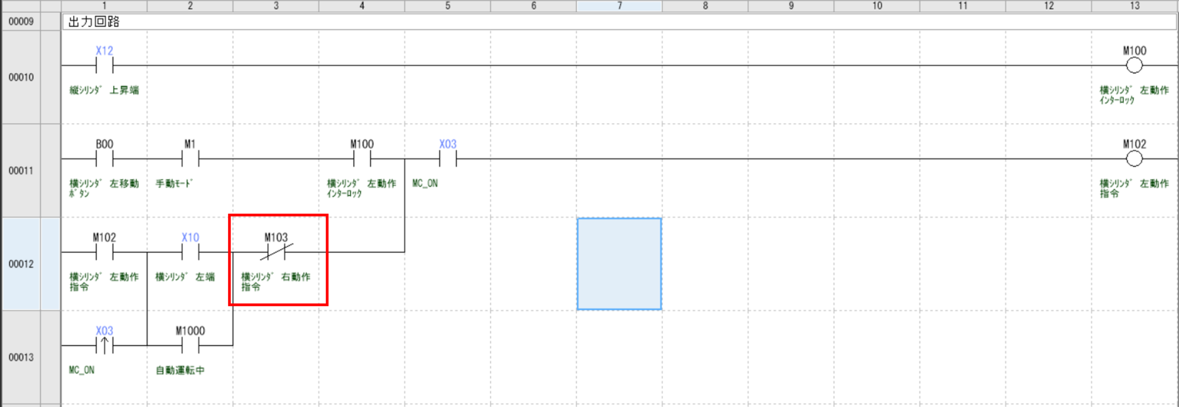
Task: Click the B00 normally-open contact
Action: click(104, 159)
